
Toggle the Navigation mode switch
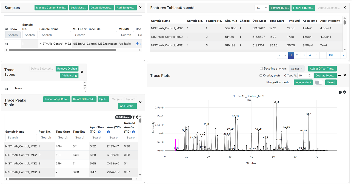click(x=319, y=82)
